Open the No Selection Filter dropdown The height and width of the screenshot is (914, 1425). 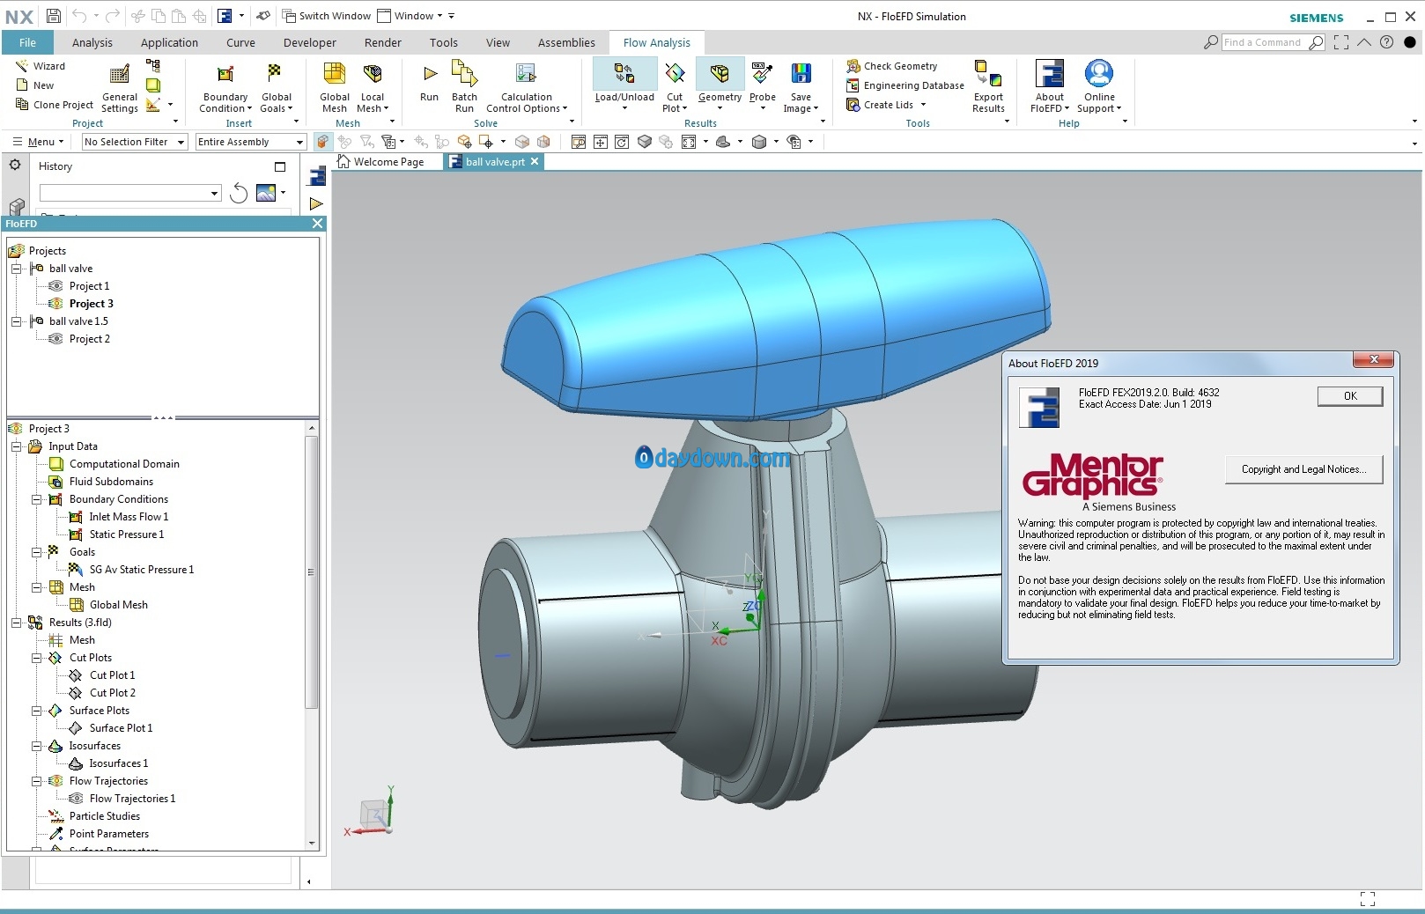click(x=135, y=142)
